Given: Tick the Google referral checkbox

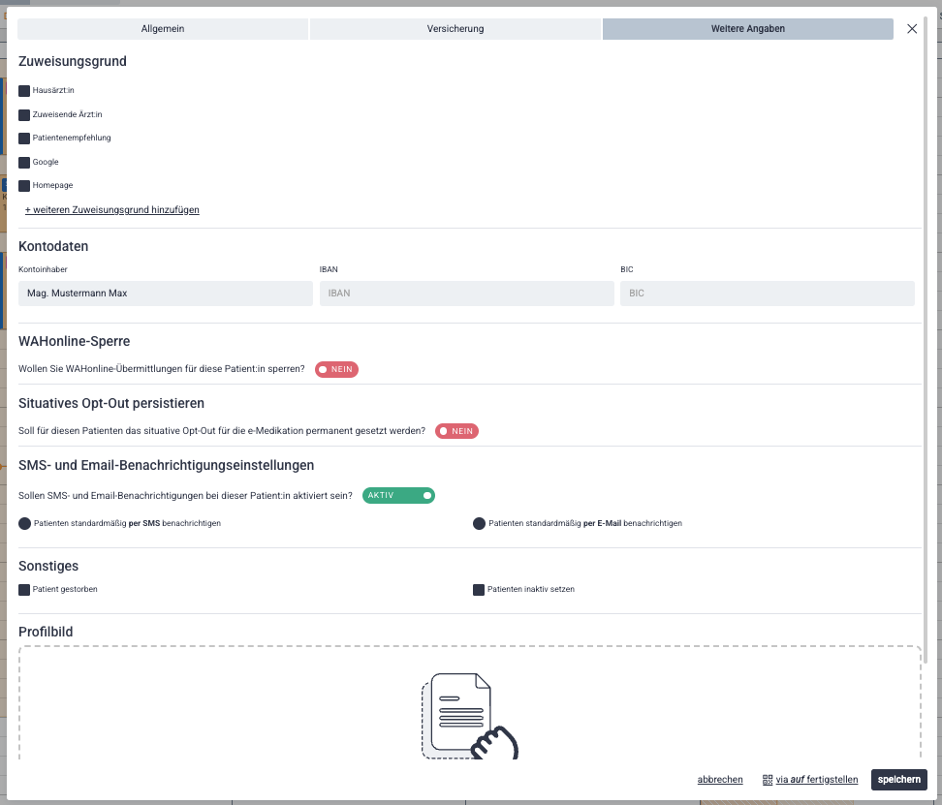Looking at the screenshot, I should pyautogui.click(x=24, y=162).
